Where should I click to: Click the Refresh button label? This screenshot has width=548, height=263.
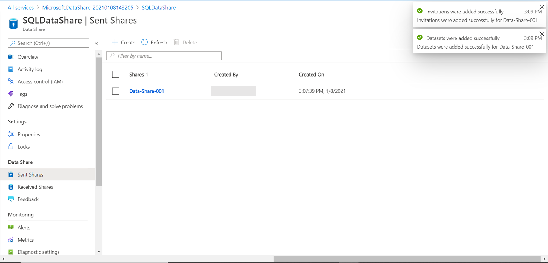tap(159, 43)
